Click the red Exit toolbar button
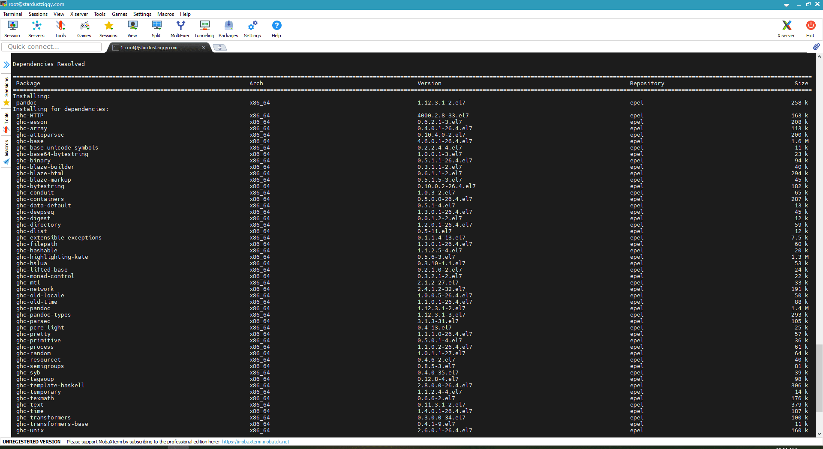This screenshot has width=823, height=449. point(811,30)
